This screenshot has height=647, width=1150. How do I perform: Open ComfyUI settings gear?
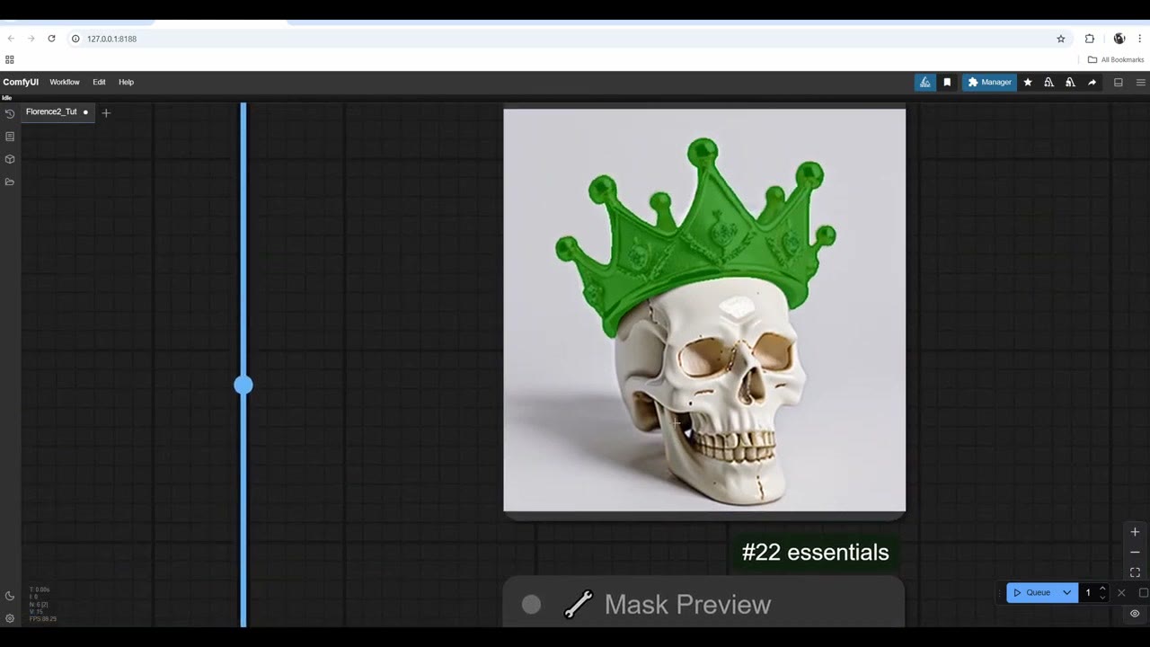point(10,618)
